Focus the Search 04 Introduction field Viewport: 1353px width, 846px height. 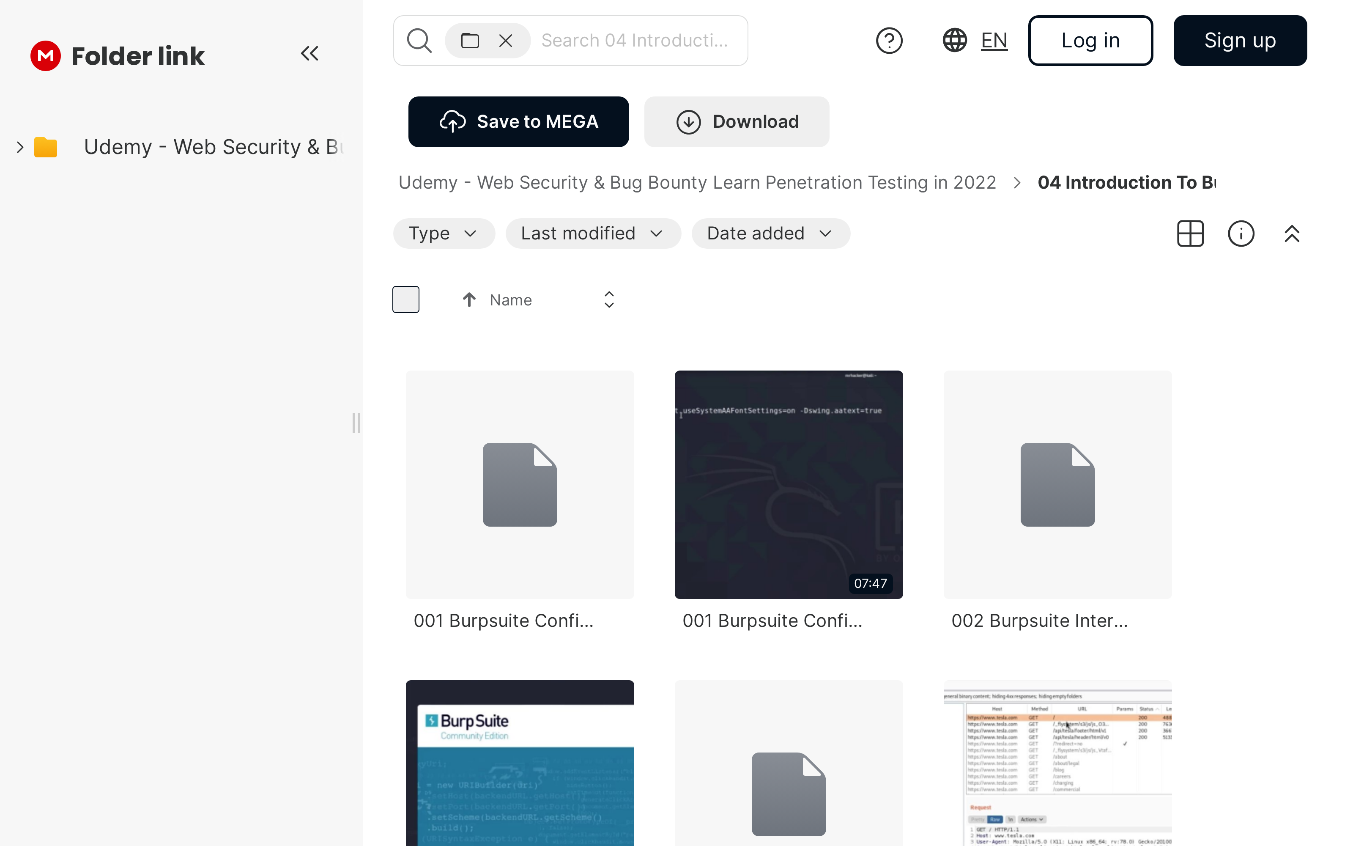tap(635, 40)
